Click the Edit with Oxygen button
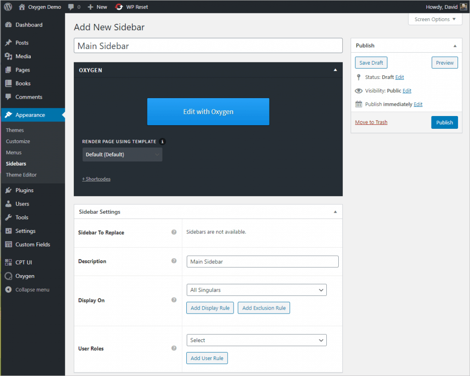This screenshot has width=470, height=376. (x=208, y=111)
